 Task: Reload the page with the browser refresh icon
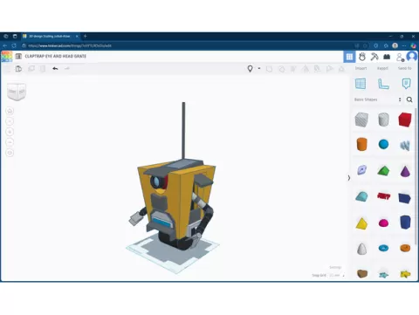tap(14, 46)
